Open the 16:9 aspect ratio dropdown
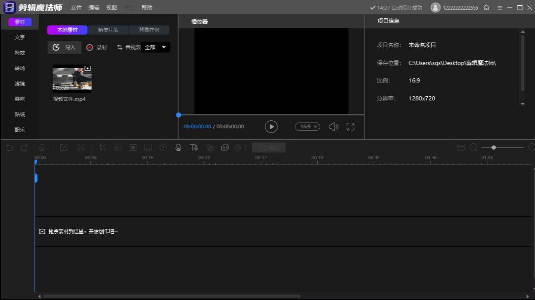Image resolution: width=535 pixels, height=300 pixels. point(307,126)
